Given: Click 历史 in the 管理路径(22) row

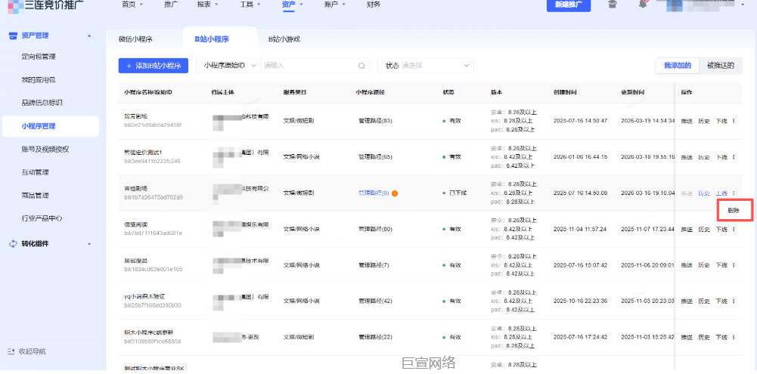Looking at the screenshot, I should click(704, 337).
